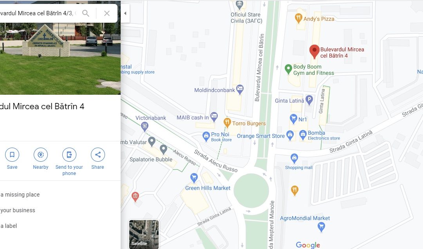Click the Send to your phone icon

coord(69,155)
